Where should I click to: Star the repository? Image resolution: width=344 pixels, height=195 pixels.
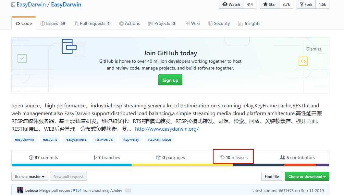[269, 5]
